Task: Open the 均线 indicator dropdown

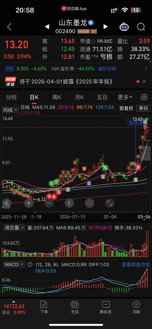Action: coord(10,110)
